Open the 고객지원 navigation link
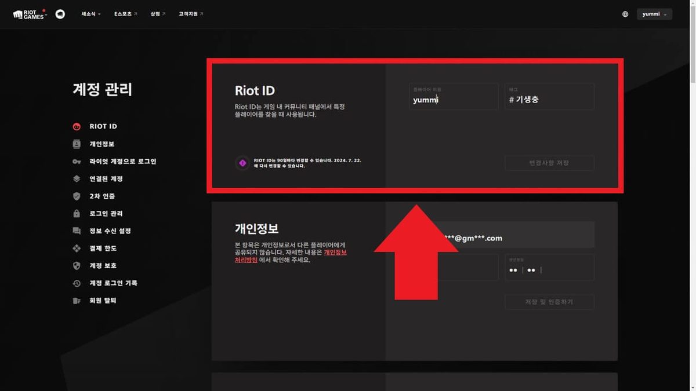This screenshot has height=391, width=696. coord(191,14)
